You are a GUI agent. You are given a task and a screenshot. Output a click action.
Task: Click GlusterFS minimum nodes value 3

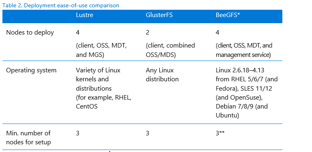pyautogui.click(x=147, y=133)
